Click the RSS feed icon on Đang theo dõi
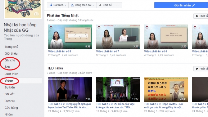The image size is (208, 117). [x=72, y=5]
